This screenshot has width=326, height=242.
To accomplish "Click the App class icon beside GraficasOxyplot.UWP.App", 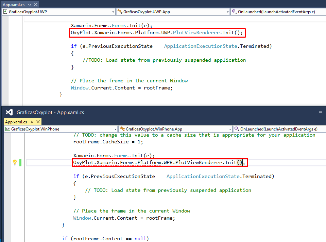I will coord(120,11).
